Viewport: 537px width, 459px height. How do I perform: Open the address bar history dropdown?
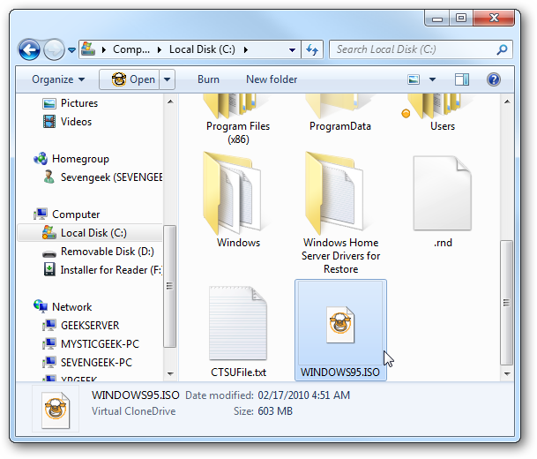(x=292, y=50)
